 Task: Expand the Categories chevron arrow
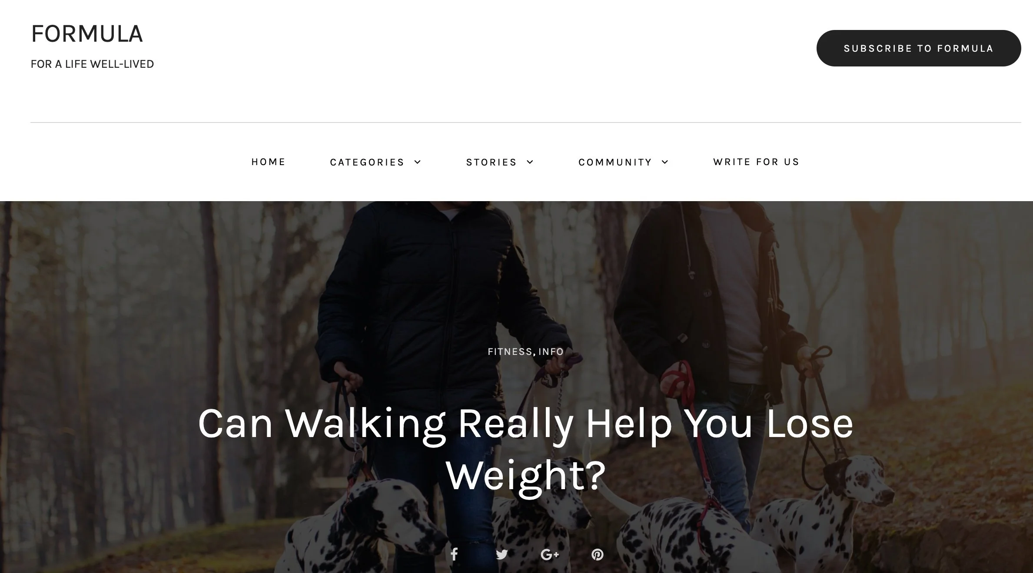pos(418,162)
